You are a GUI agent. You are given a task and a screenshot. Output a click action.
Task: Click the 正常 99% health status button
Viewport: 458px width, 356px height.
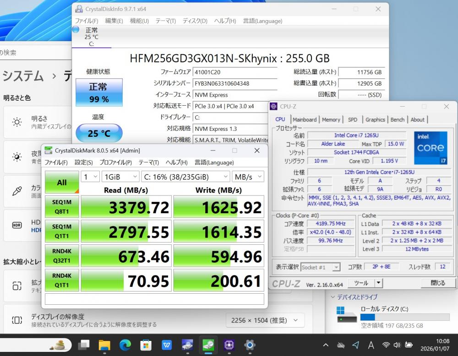point(98,92)
